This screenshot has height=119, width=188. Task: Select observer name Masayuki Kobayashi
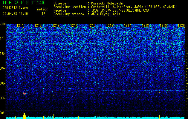tap(107, 3)
